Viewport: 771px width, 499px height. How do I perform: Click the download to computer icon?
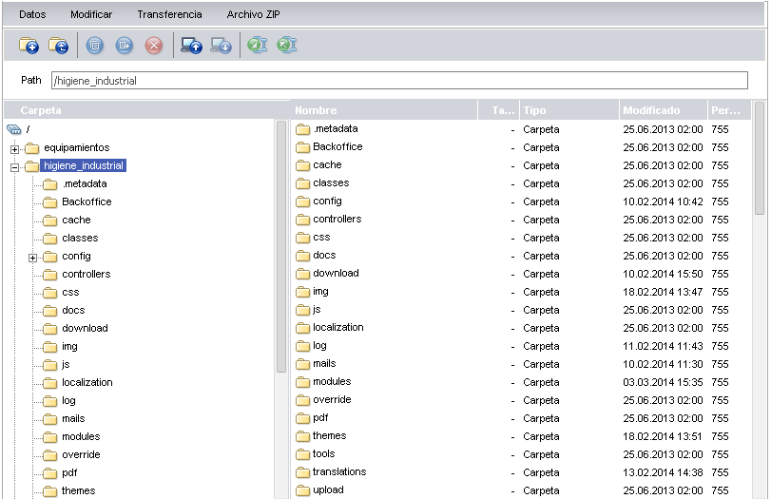221,46
